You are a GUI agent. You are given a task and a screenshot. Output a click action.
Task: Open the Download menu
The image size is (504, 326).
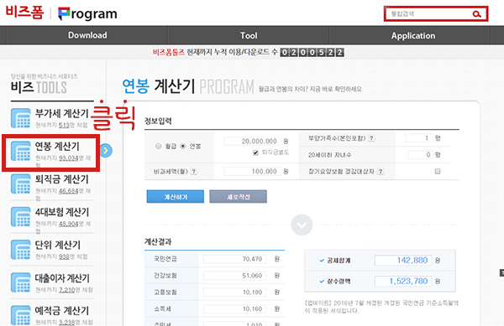tap(87, 35)
